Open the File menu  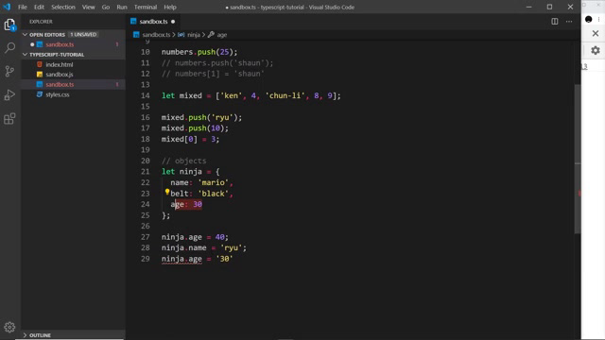pyautogui.click(x=23, y=7)
